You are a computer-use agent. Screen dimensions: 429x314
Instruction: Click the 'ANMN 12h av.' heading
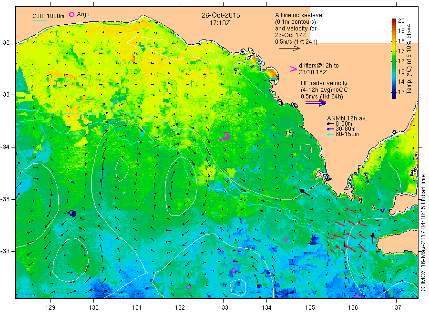click(x=347, y=118)
